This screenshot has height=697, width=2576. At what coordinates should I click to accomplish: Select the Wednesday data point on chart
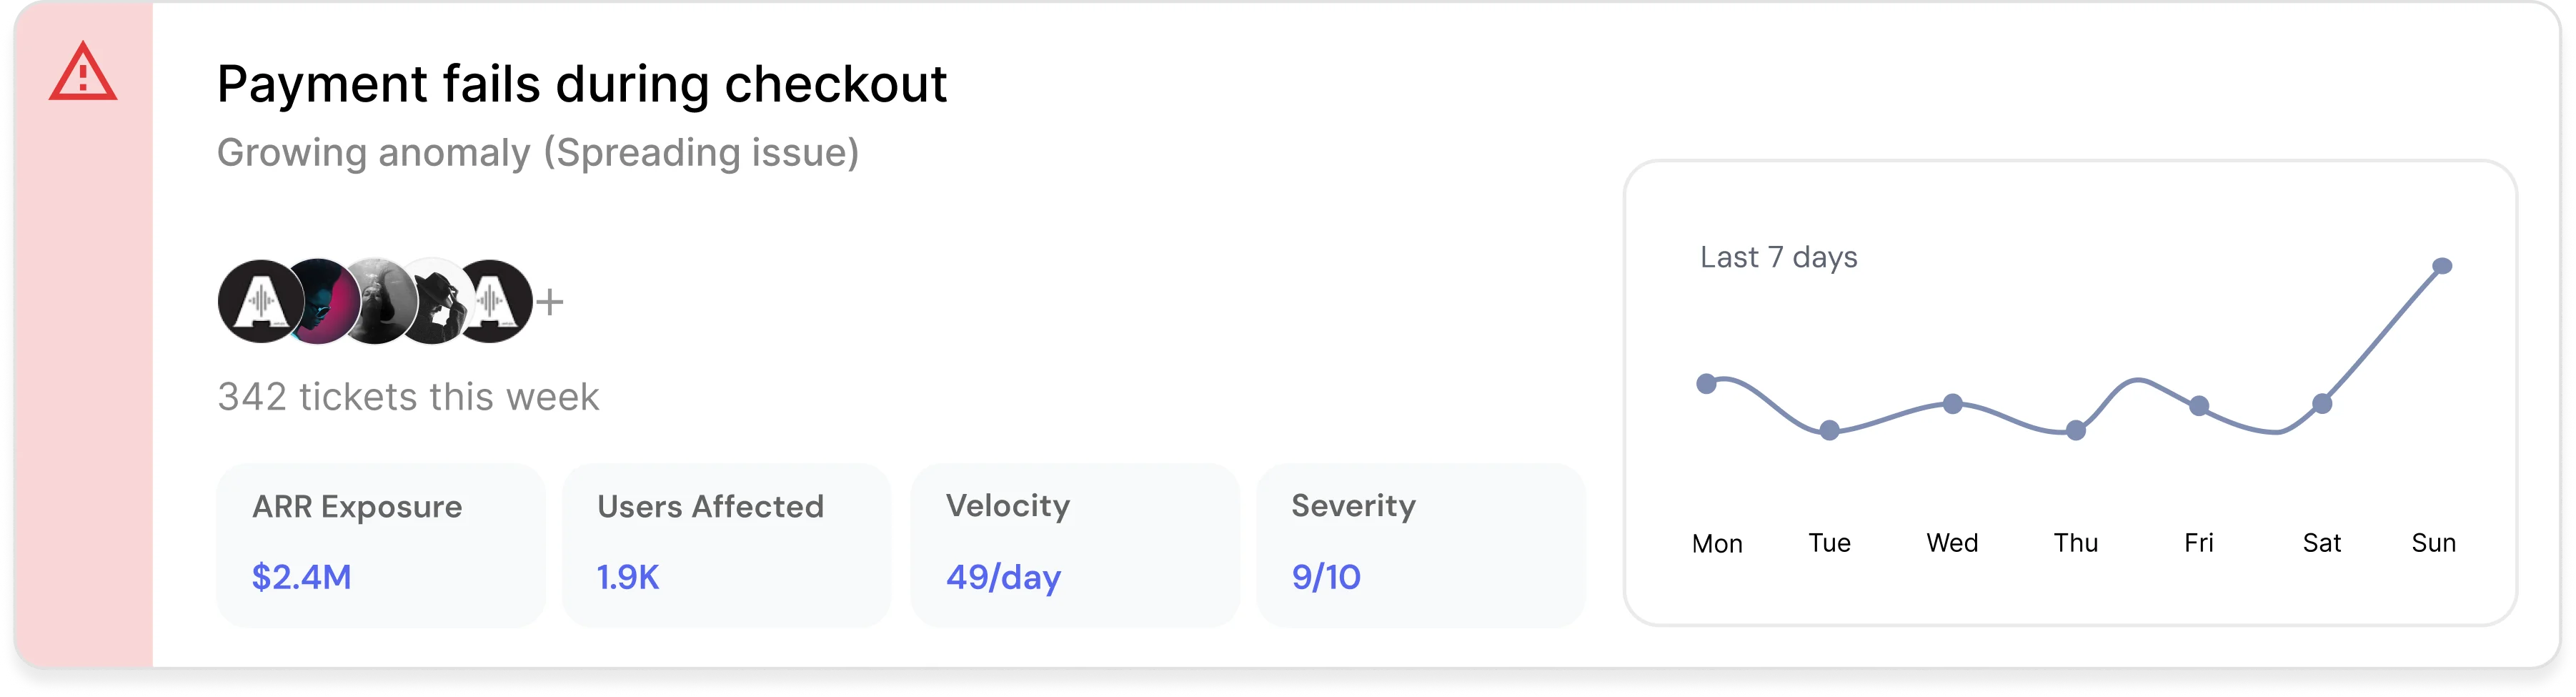coord(1952,404)
